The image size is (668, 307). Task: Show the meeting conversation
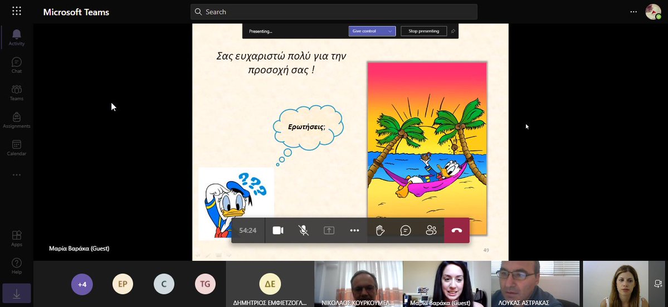[406, 230]
